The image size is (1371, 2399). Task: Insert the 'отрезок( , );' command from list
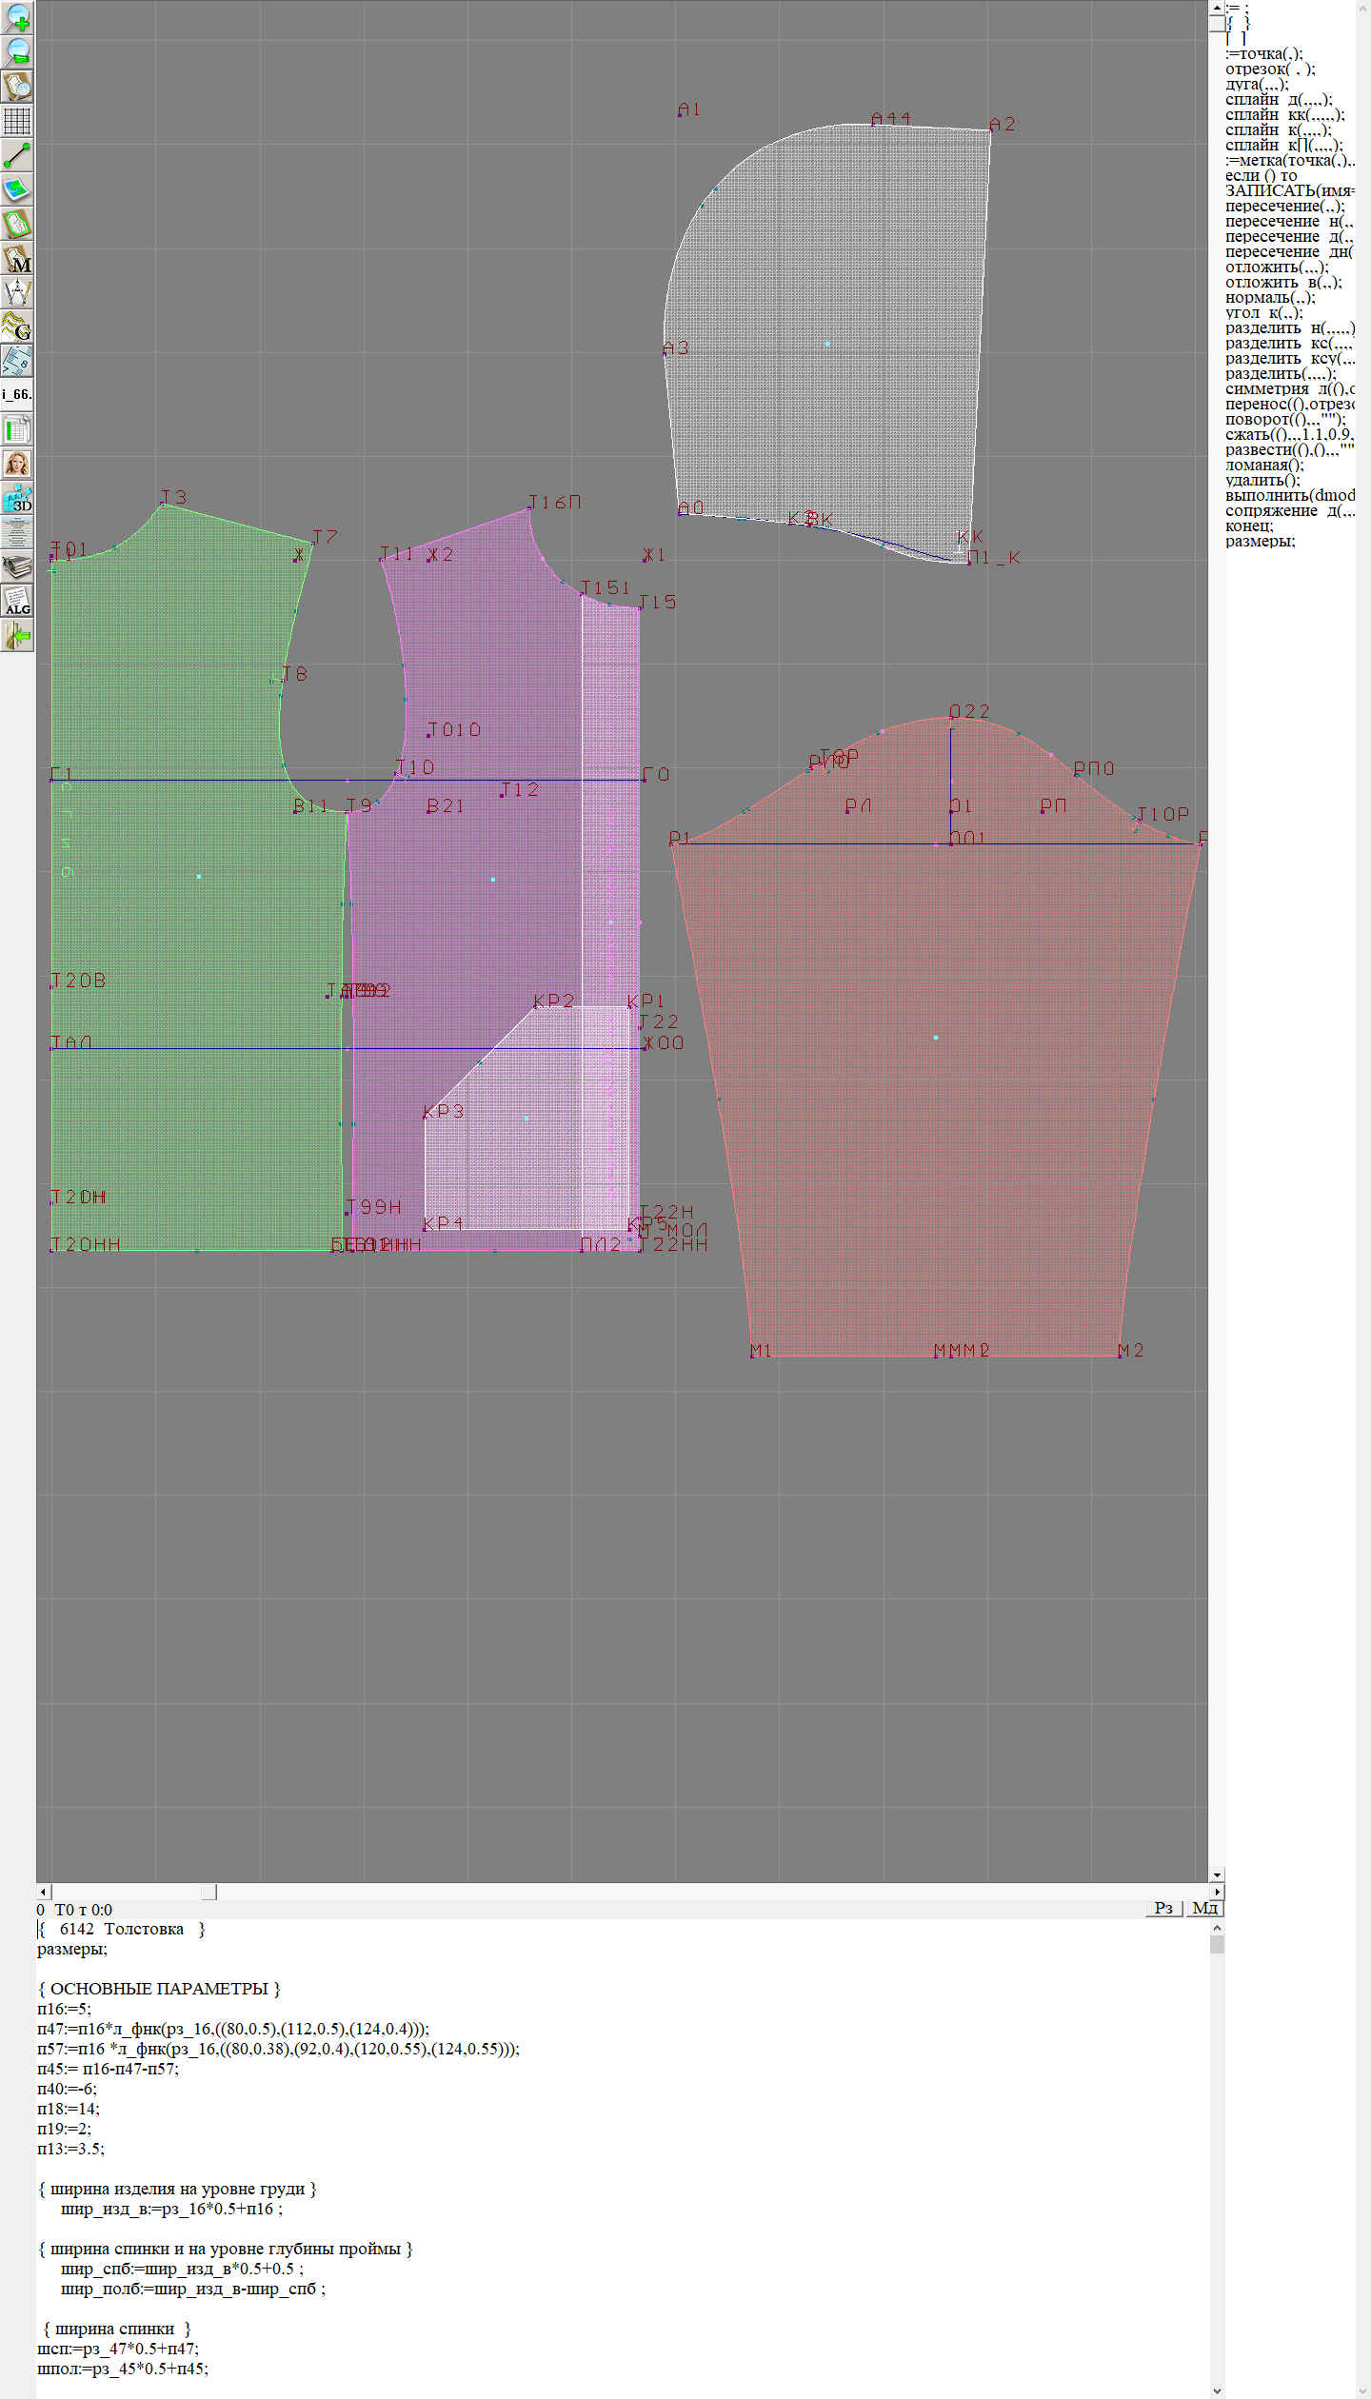1270,69
